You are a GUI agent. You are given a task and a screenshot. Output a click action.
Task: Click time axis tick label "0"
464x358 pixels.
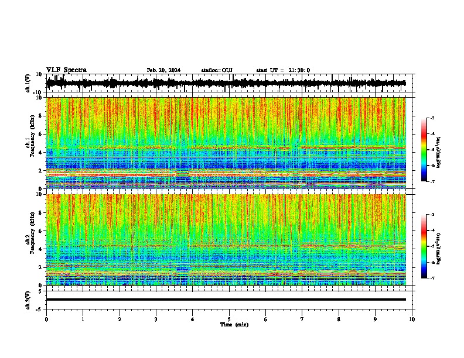pyautogui.click(x=46, y=319)
